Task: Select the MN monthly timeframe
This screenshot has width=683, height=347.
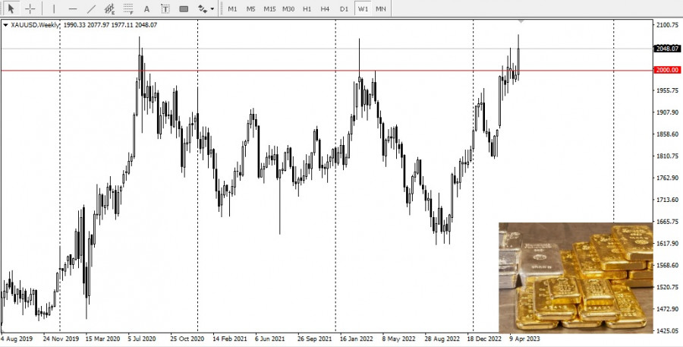Action: point(381,8)
